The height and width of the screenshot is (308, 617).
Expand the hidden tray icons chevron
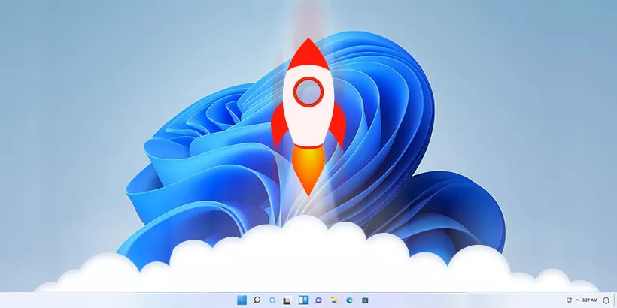(x=577, y=300)
